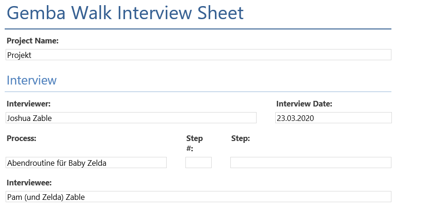This screenshot has width=427, height=212.
Task: Click the Project Name input field
Action: (x=198, y=55)
